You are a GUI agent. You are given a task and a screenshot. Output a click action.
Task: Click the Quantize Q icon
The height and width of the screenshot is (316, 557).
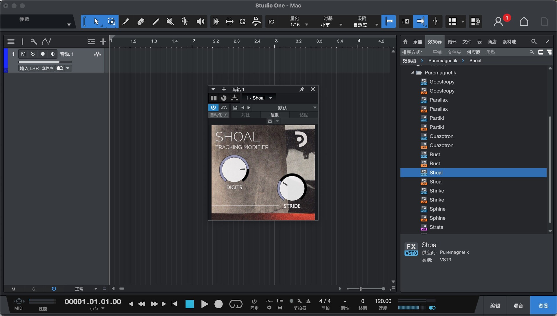[x=243, y=21]
